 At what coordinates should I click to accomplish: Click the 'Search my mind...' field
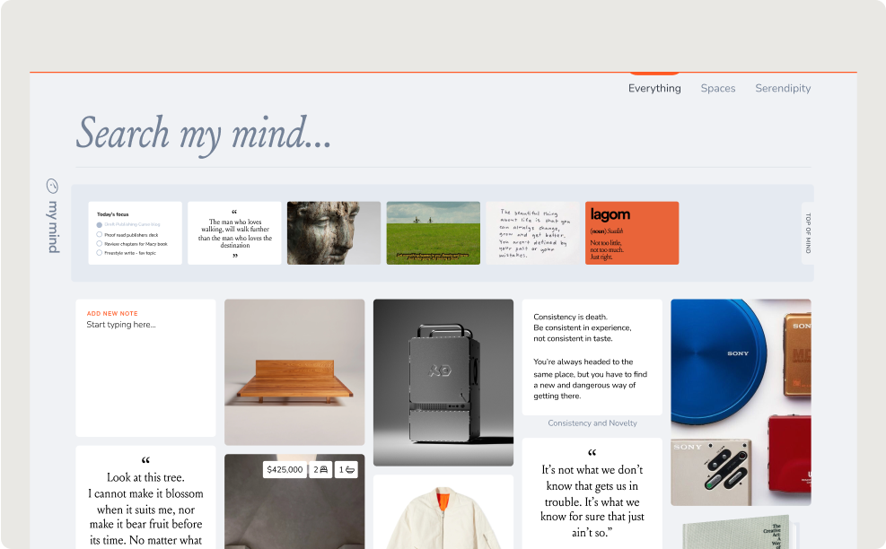pyautogui.click(x=443, y=135)
